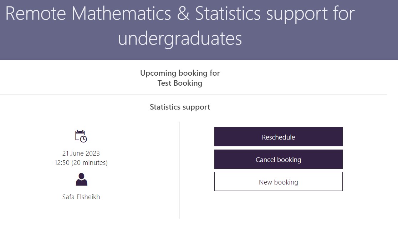Viewport: 398px width, 227px height.
Task: Click the word Statistics in the header banner
Action: [x=228, y=13]
